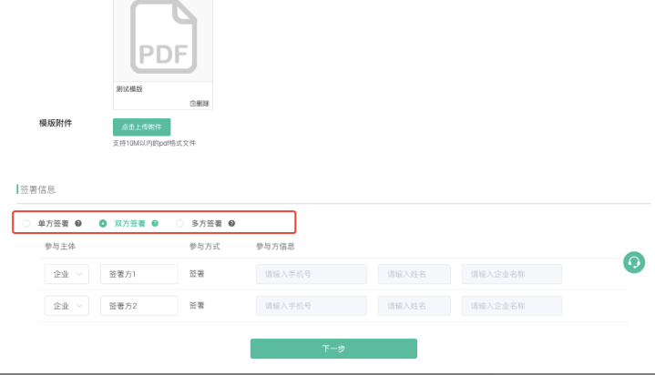Click second row 请输入手机号 phone field
Viewport: 655px width, 375px height.
coord(311,306)
